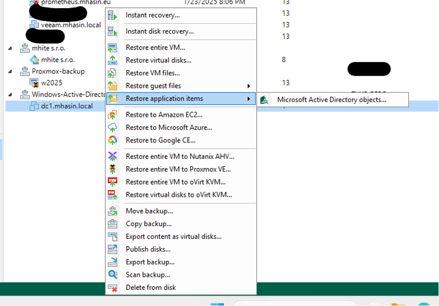
Task: Select the mhite s.r.o. child tree item
Action: 58,60
